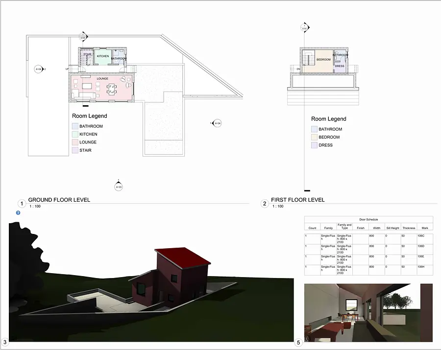The height and width of the screenshot is (350, 441).
Task: Click the STAIR purple swatch in Room Legend
Action: click(75, 150)
